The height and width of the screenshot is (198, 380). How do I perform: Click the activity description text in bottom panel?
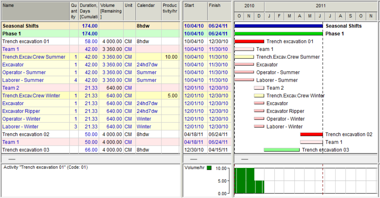click(x=46, y=167)
